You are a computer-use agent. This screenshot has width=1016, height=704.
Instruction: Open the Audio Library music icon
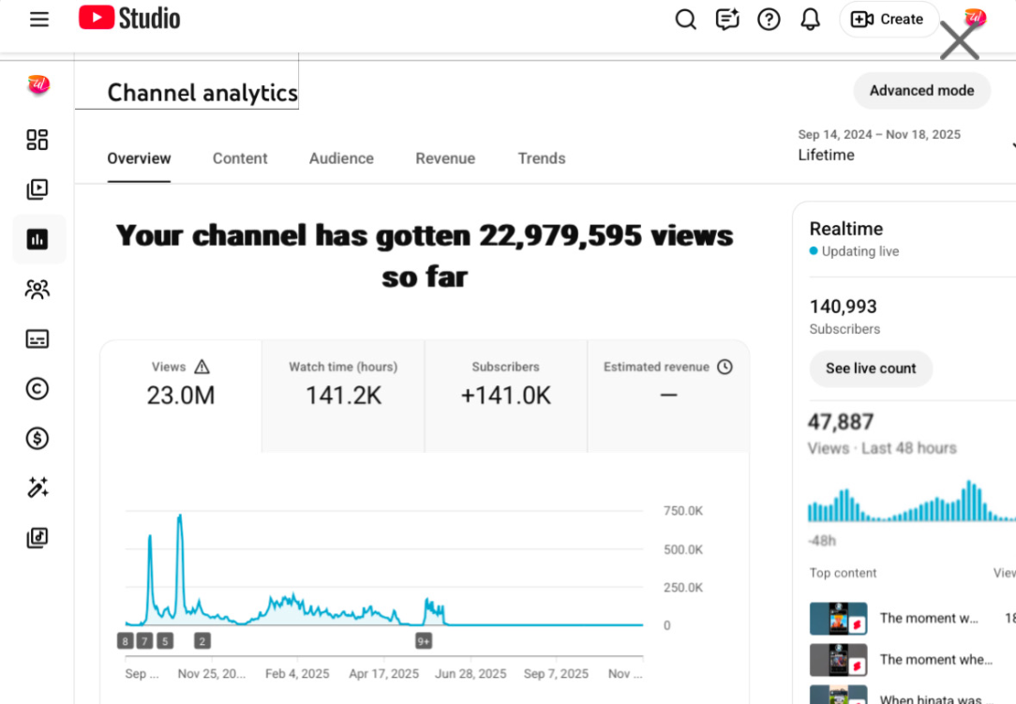[37, 538]
